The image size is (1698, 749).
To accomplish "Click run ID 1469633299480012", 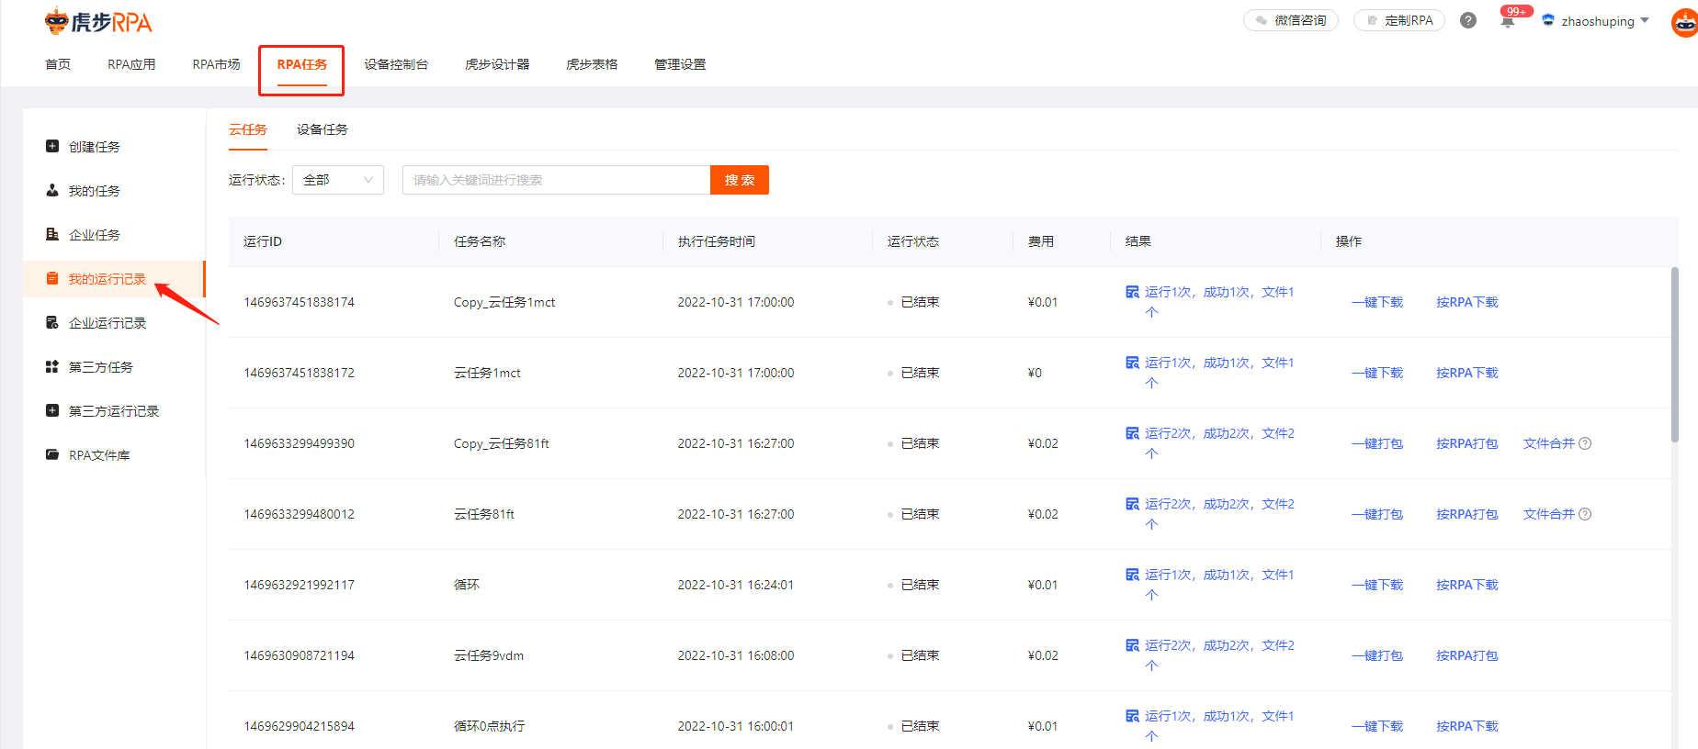I will tap(299, 514).
